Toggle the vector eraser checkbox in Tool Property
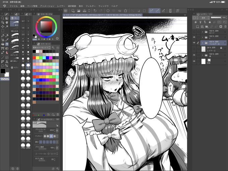The width and height of the screenshot is (228, 171). coord(36,154)
